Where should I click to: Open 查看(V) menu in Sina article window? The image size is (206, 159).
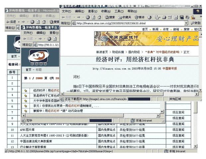coord(93,11)
